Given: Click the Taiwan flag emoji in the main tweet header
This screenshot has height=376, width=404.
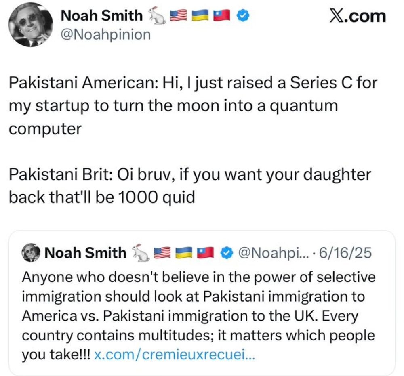Looking at the screenshot, I should 221,16.
